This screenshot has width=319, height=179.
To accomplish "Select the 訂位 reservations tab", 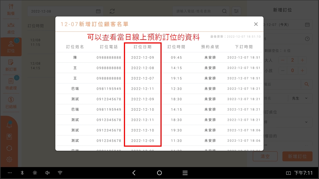I will [x=11, y=47].
